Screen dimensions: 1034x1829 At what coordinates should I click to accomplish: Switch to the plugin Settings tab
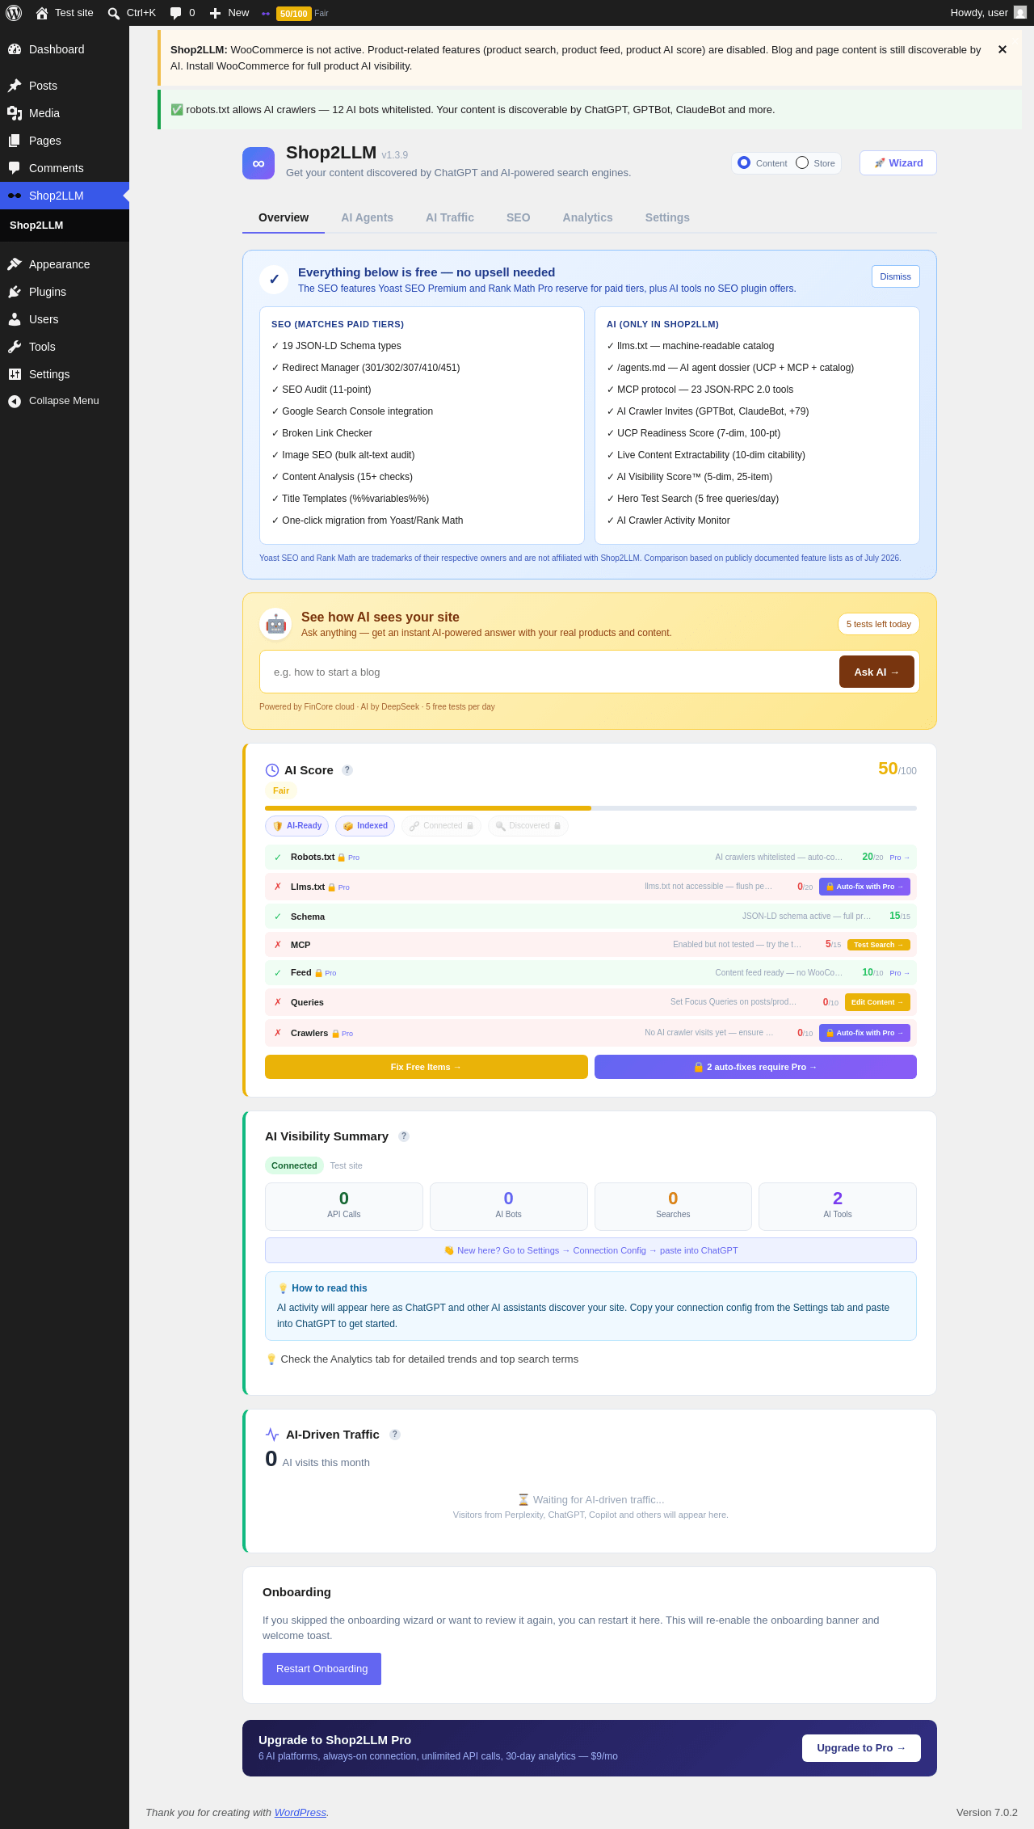tap(667, 217)
